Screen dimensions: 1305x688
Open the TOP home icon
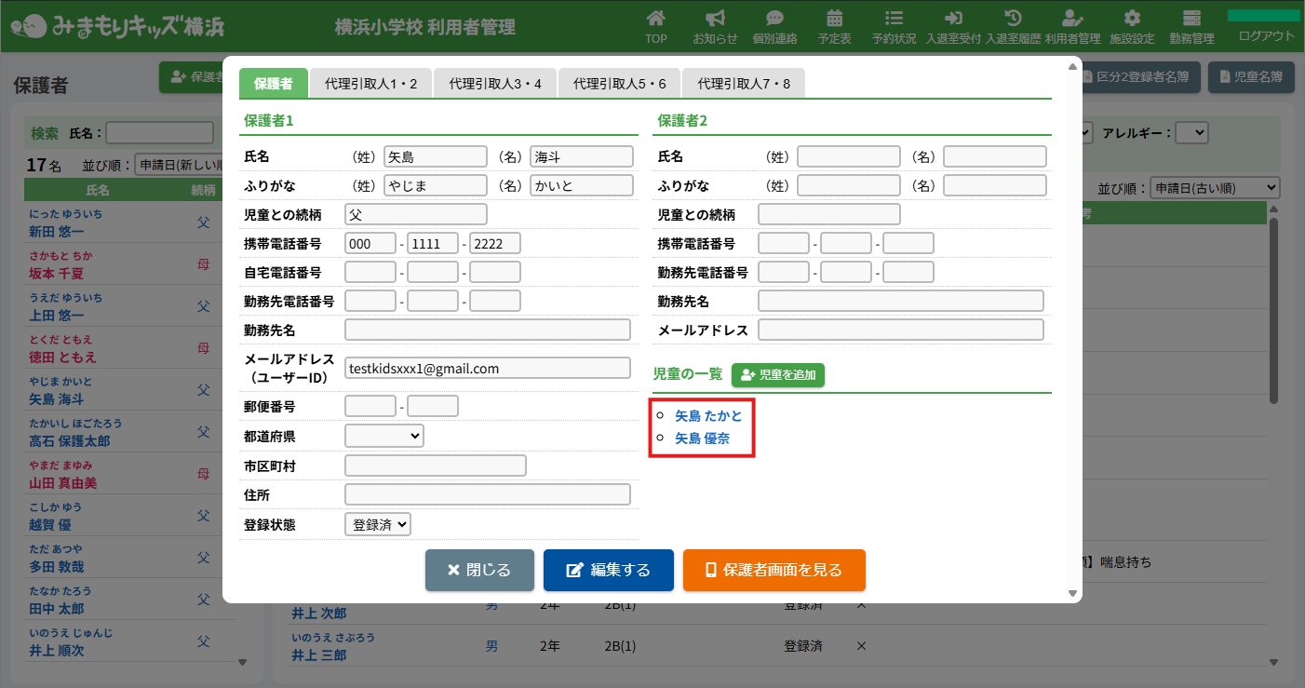point(656,19)
